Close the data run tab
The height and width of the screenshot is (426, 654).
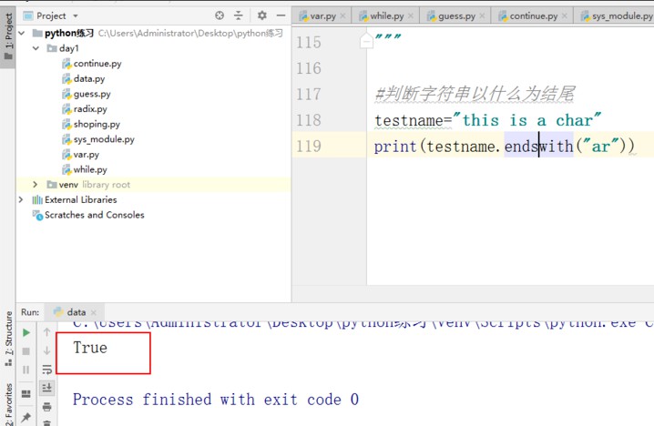(x=94, y=312)
